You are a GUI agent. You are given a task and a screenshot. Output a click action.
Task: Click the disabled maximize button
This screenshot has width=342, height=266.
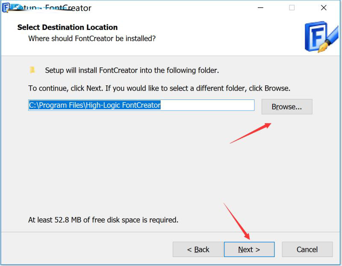pos(292,8)
